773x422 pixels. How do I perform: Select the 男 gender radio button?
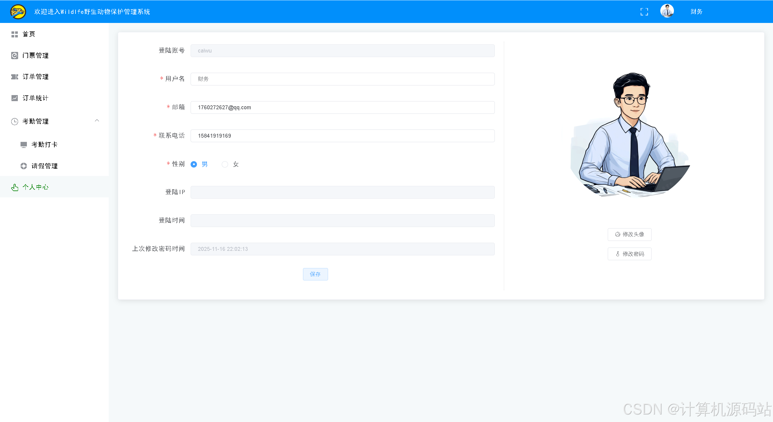[194, 164]
